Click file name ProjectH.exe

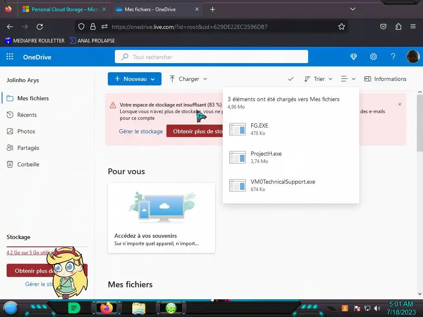coord(266,154)
